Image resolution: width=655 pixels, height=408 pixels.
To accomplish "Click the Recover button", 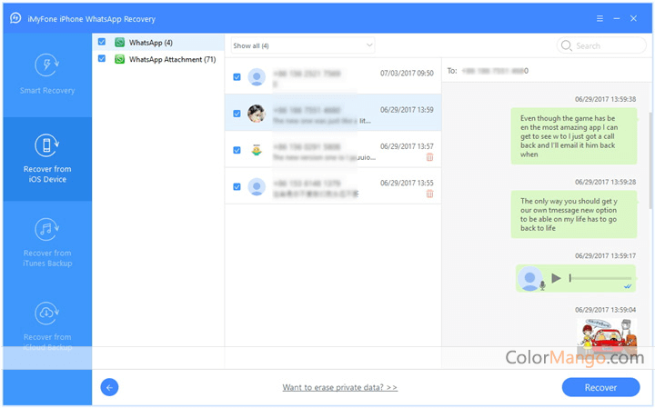I will click(x=600, y=387).
